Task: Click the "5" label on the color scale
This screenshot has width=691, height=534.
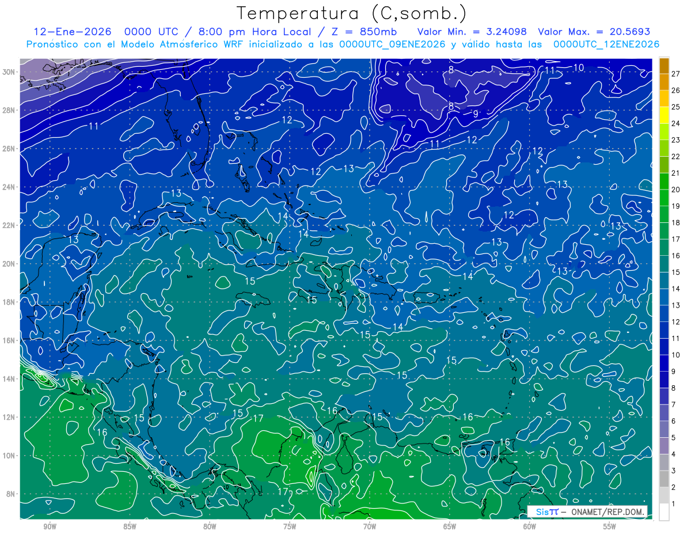Action: point(673,438)
